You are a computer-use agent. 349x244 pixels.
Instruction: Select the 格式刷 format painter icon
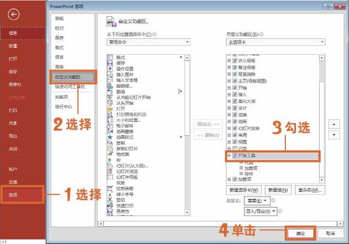tap(110, 154)
